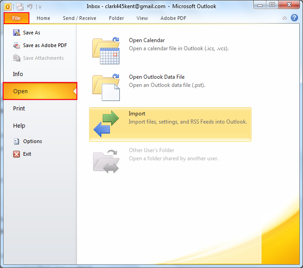Click the Send/Receive All Folders quick access icon
The width and height of the screenshot is (303, 268).
point(20,7)
